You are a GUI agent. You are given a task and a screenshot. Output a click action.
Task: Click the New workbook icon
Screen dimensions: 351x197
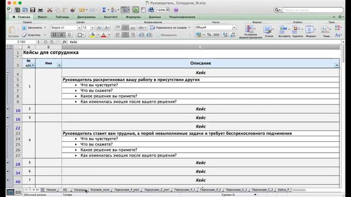(10, 10)
